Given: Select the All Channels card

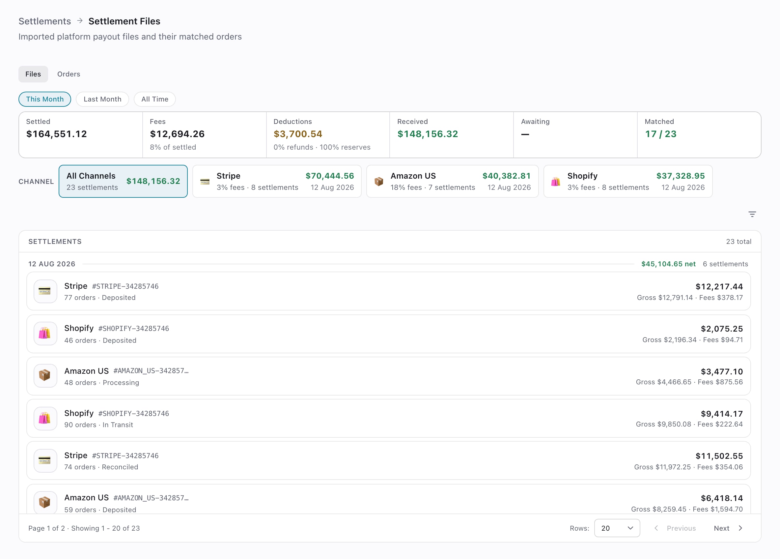Looking at the screenshot, I should tap(123, 181).
